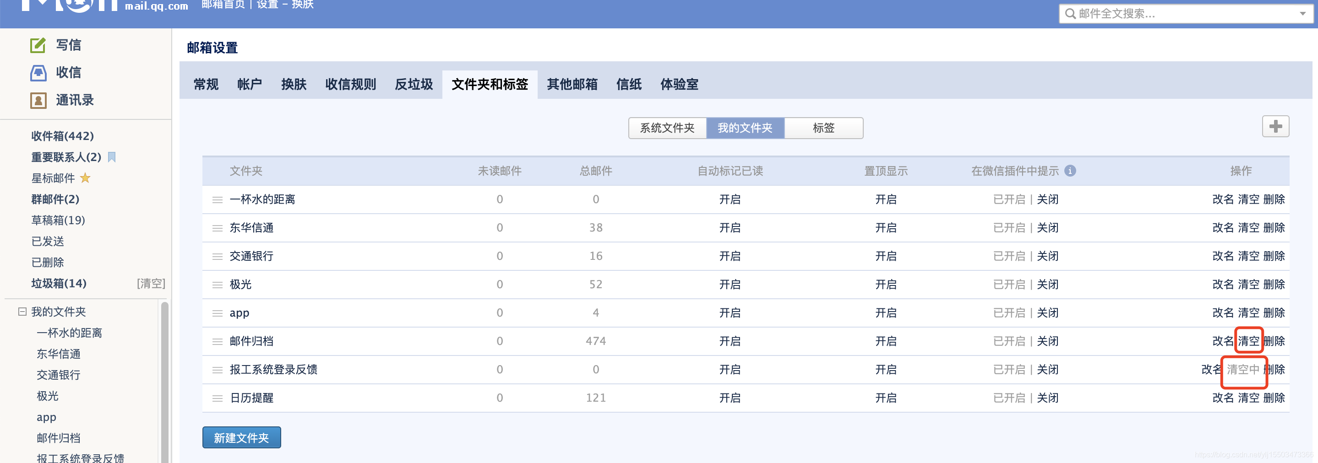Click the sidebar folder list scrollbar

165,382
